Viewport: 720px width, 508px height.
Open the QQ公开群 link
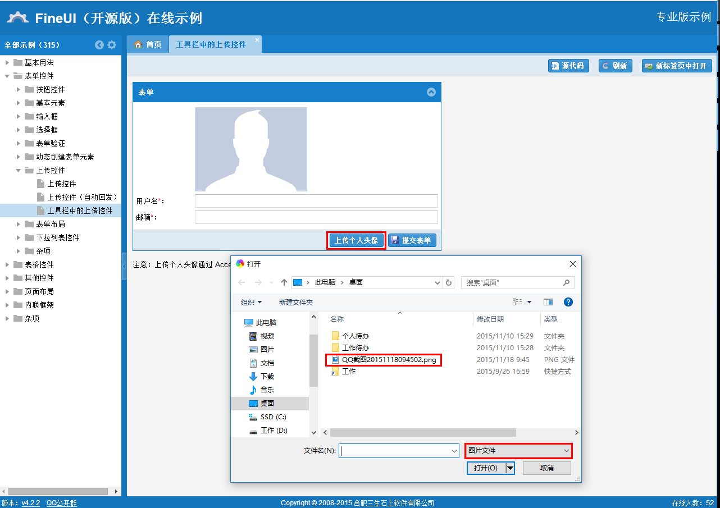(62, 503)
